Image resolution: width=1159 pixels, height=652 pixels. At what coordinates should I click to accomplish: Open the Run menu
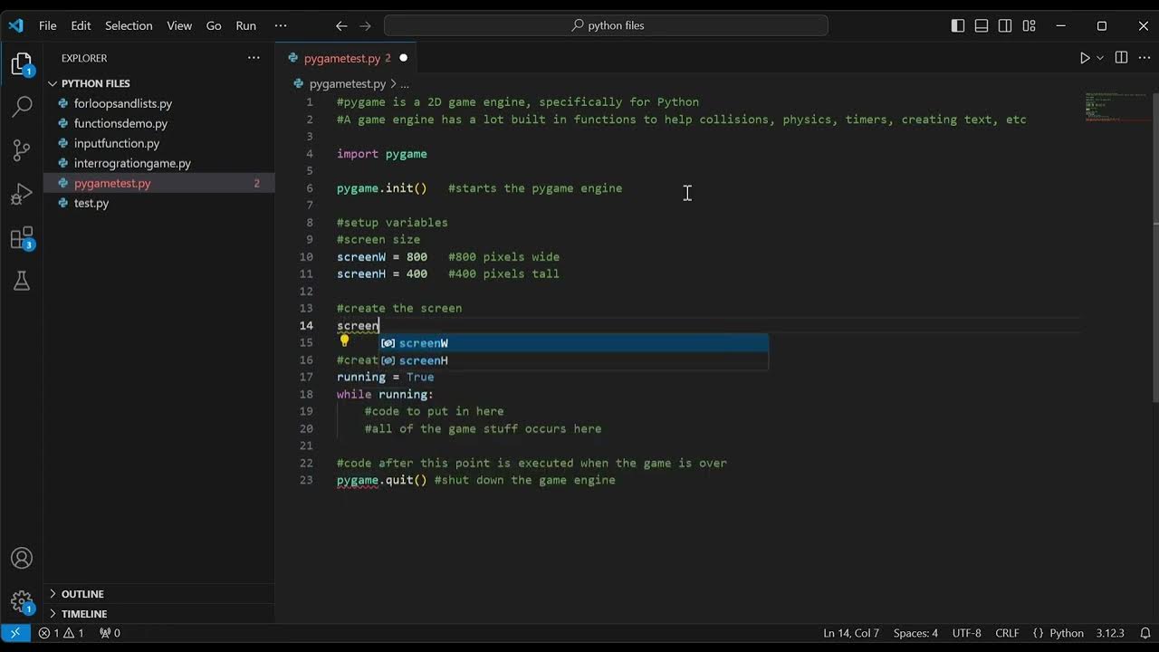click(x=246, y=25)
